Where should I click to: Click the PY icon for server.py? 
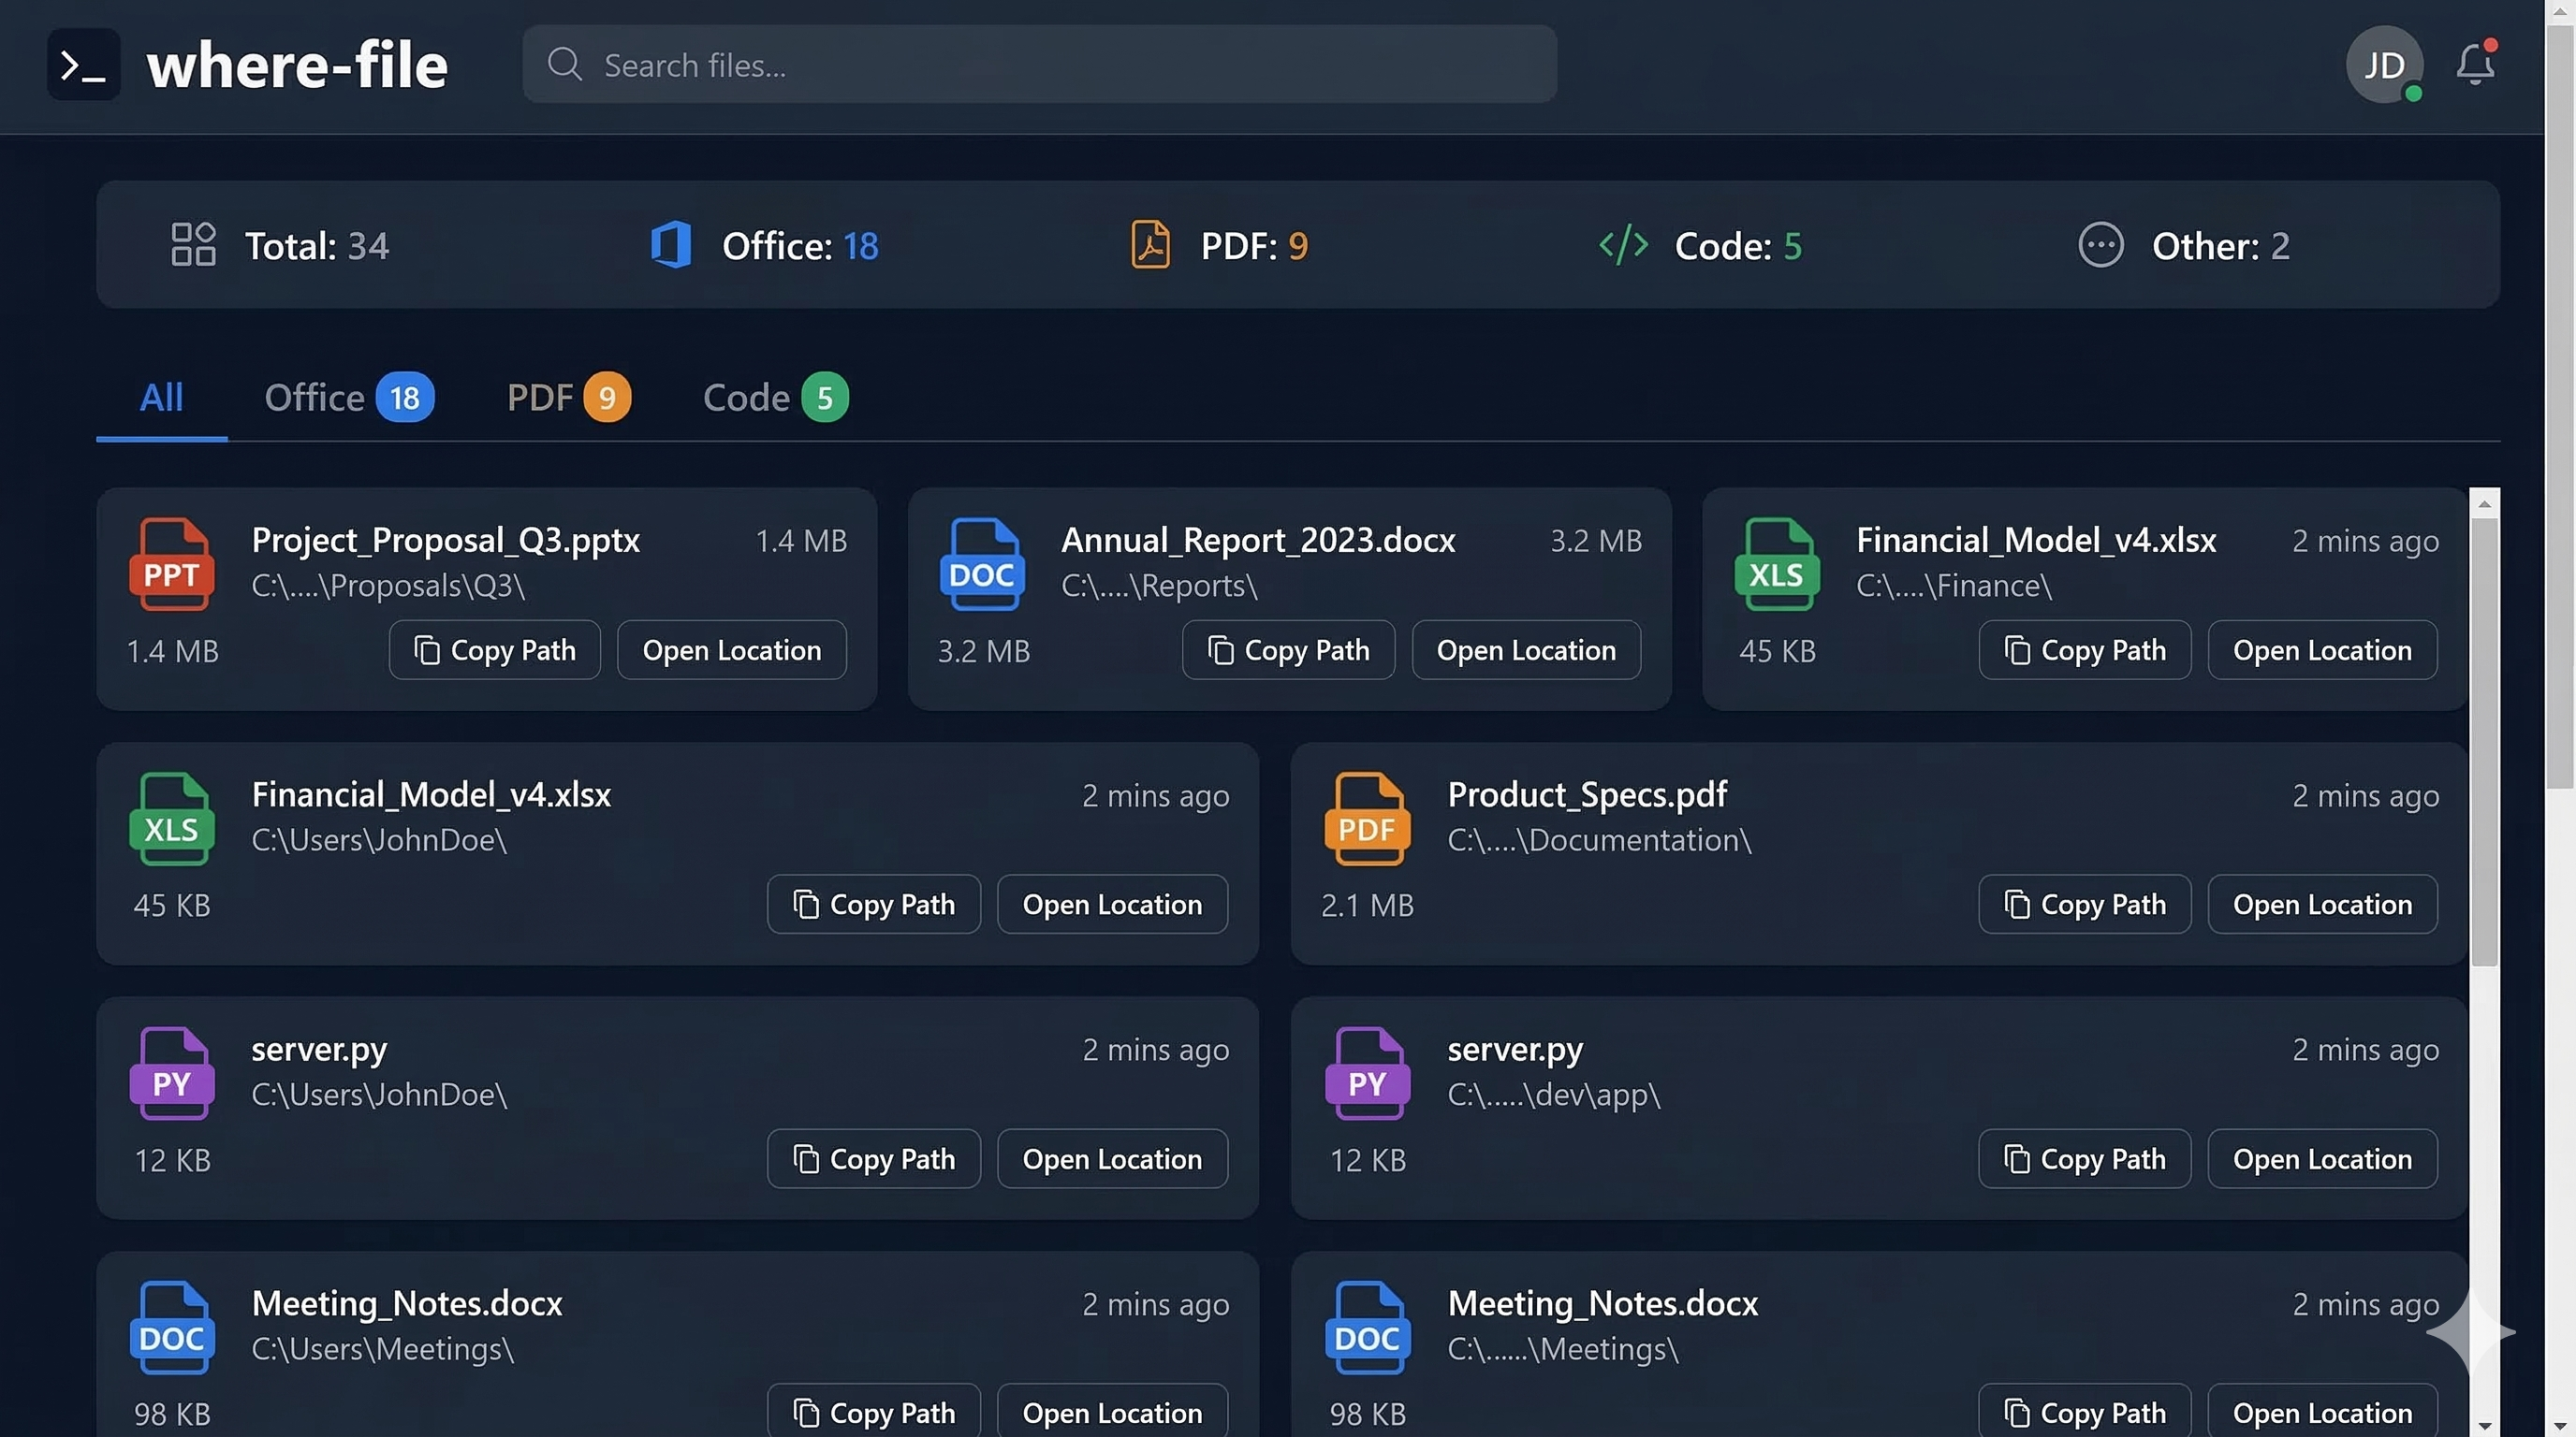click(172, 1072)
